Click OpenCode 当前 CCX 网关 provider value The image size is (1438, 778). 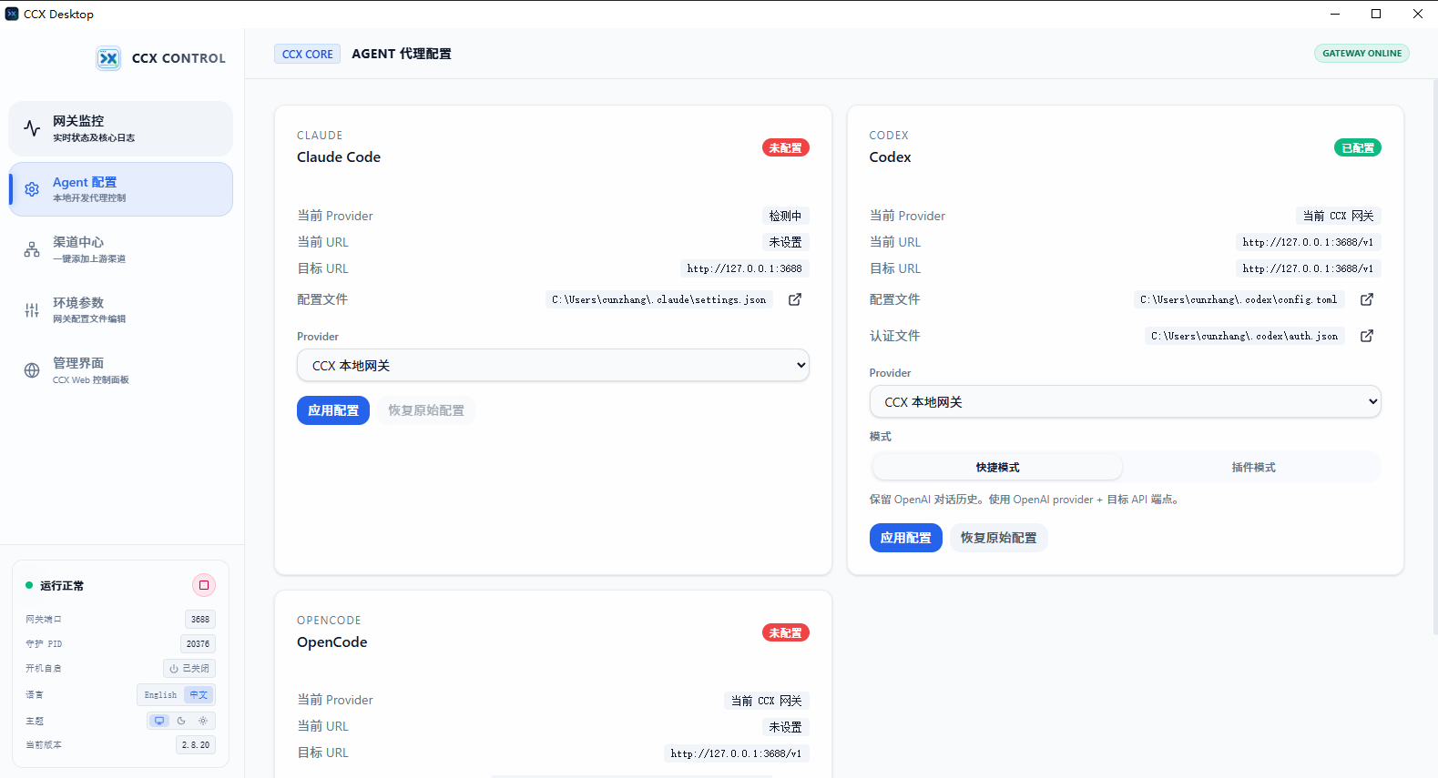[x=766, y=701]
